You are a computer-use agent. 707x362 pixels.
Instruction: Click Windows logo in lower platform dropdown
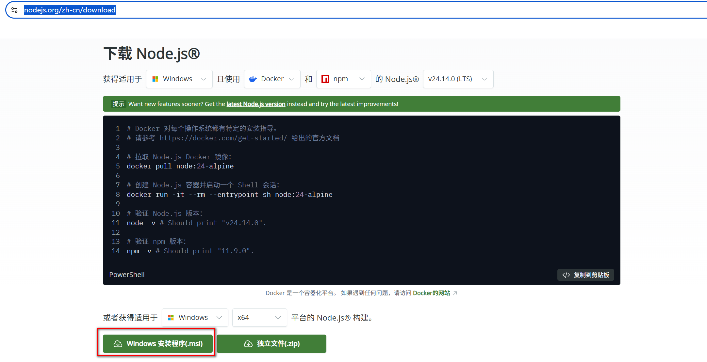[x=171, y=318]
